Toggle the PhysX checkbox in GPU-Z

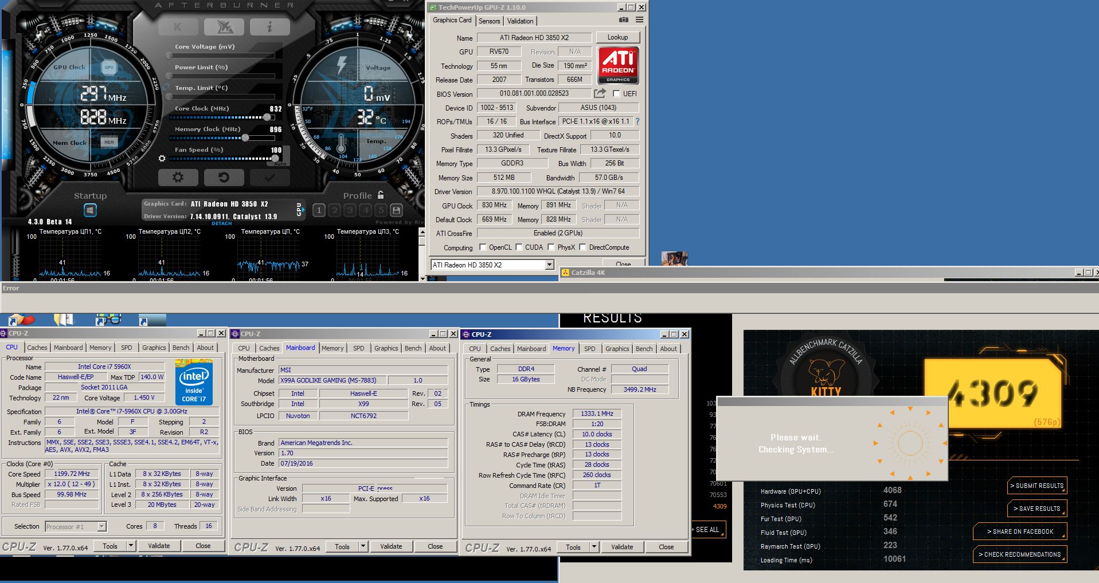point(551,247)
